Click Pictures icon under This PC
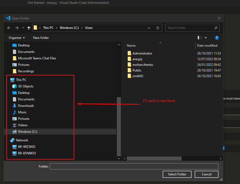This screenshot has width=240, height=184. pos(15,119)
